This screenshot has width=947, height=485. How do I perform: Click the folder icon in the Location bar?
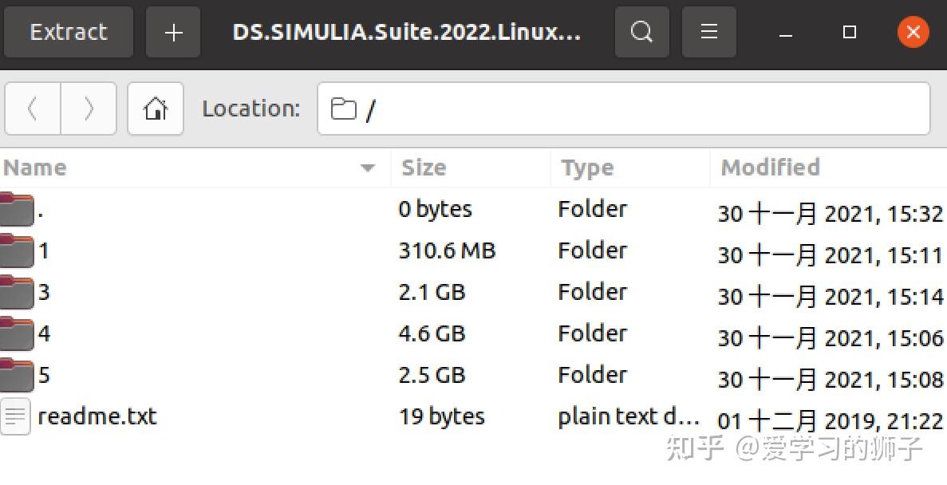[343, 108]
